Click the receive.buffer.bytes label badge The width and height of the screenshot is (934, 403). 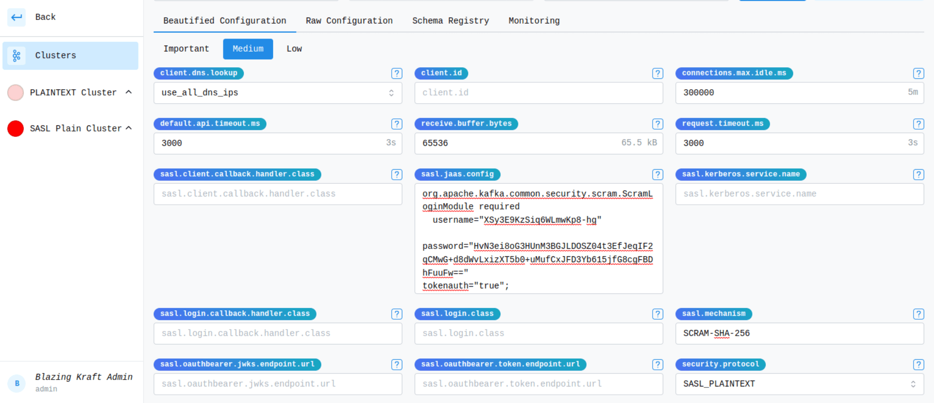(466, 124)
